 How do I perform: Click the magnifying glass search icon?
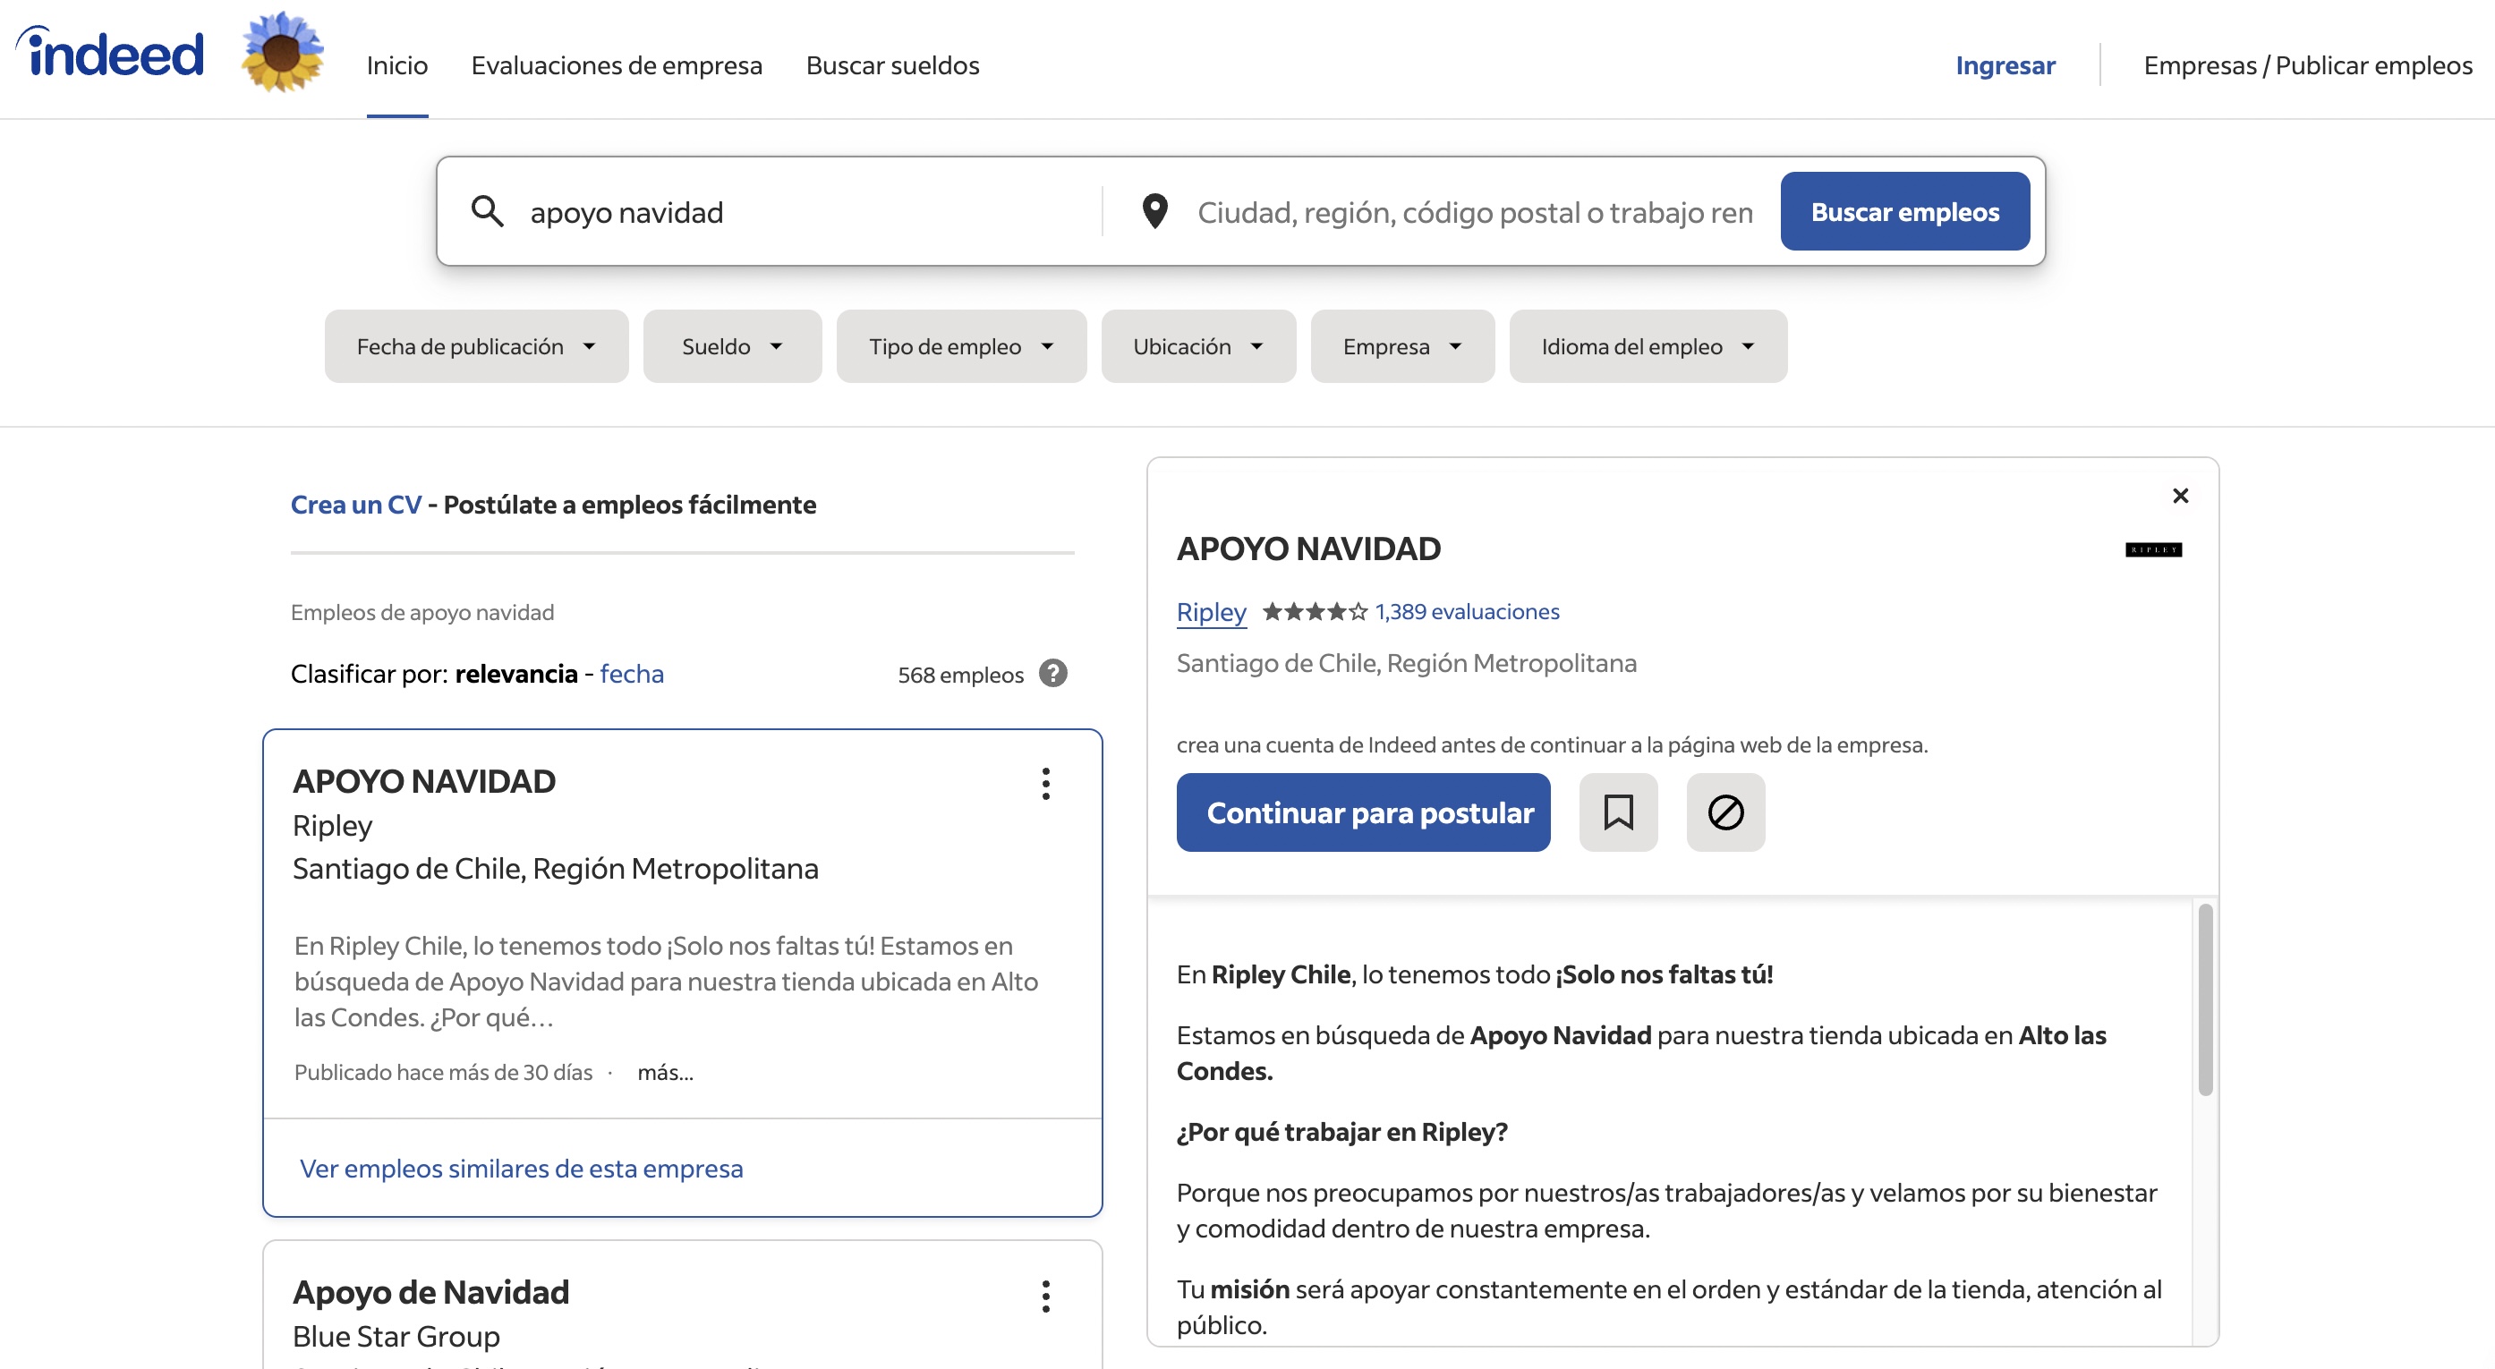point(487,211)
